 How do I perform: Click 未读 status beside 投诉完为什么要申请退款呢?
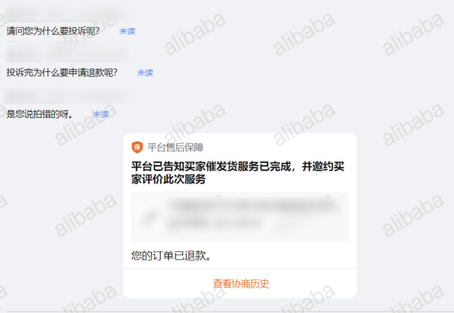(145, 73)
